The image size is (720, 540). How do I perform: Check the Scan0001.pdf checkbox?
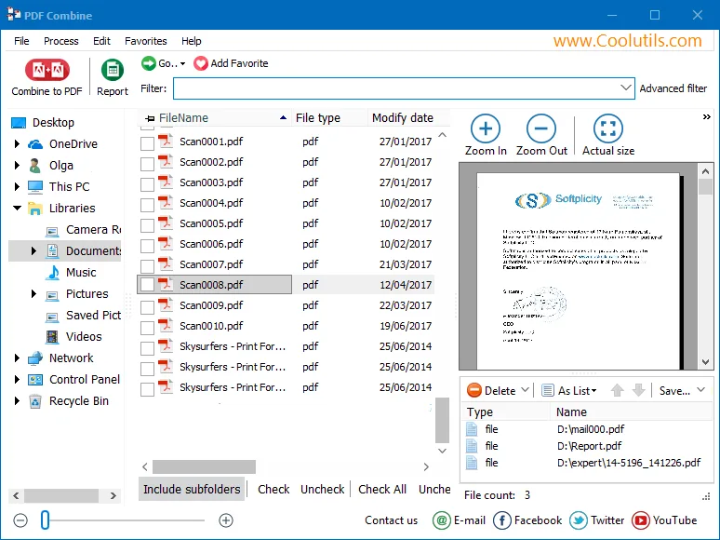(147, 142)
